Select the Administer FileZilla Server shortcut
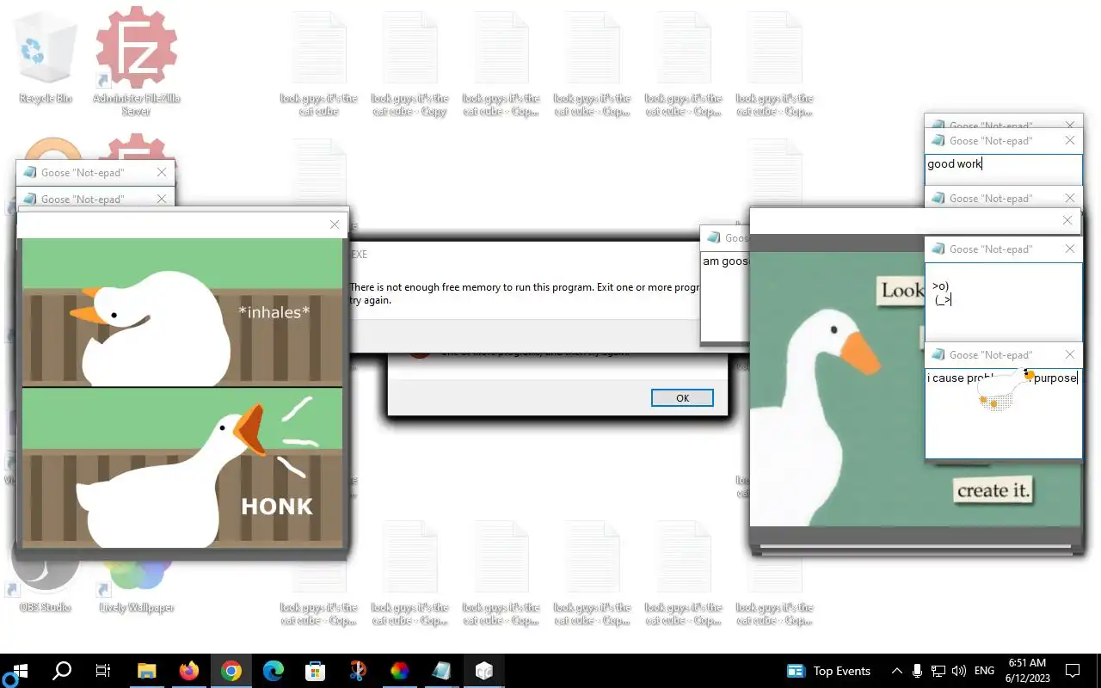Viewport: 1101px width, 688px height. coord(136,60)
